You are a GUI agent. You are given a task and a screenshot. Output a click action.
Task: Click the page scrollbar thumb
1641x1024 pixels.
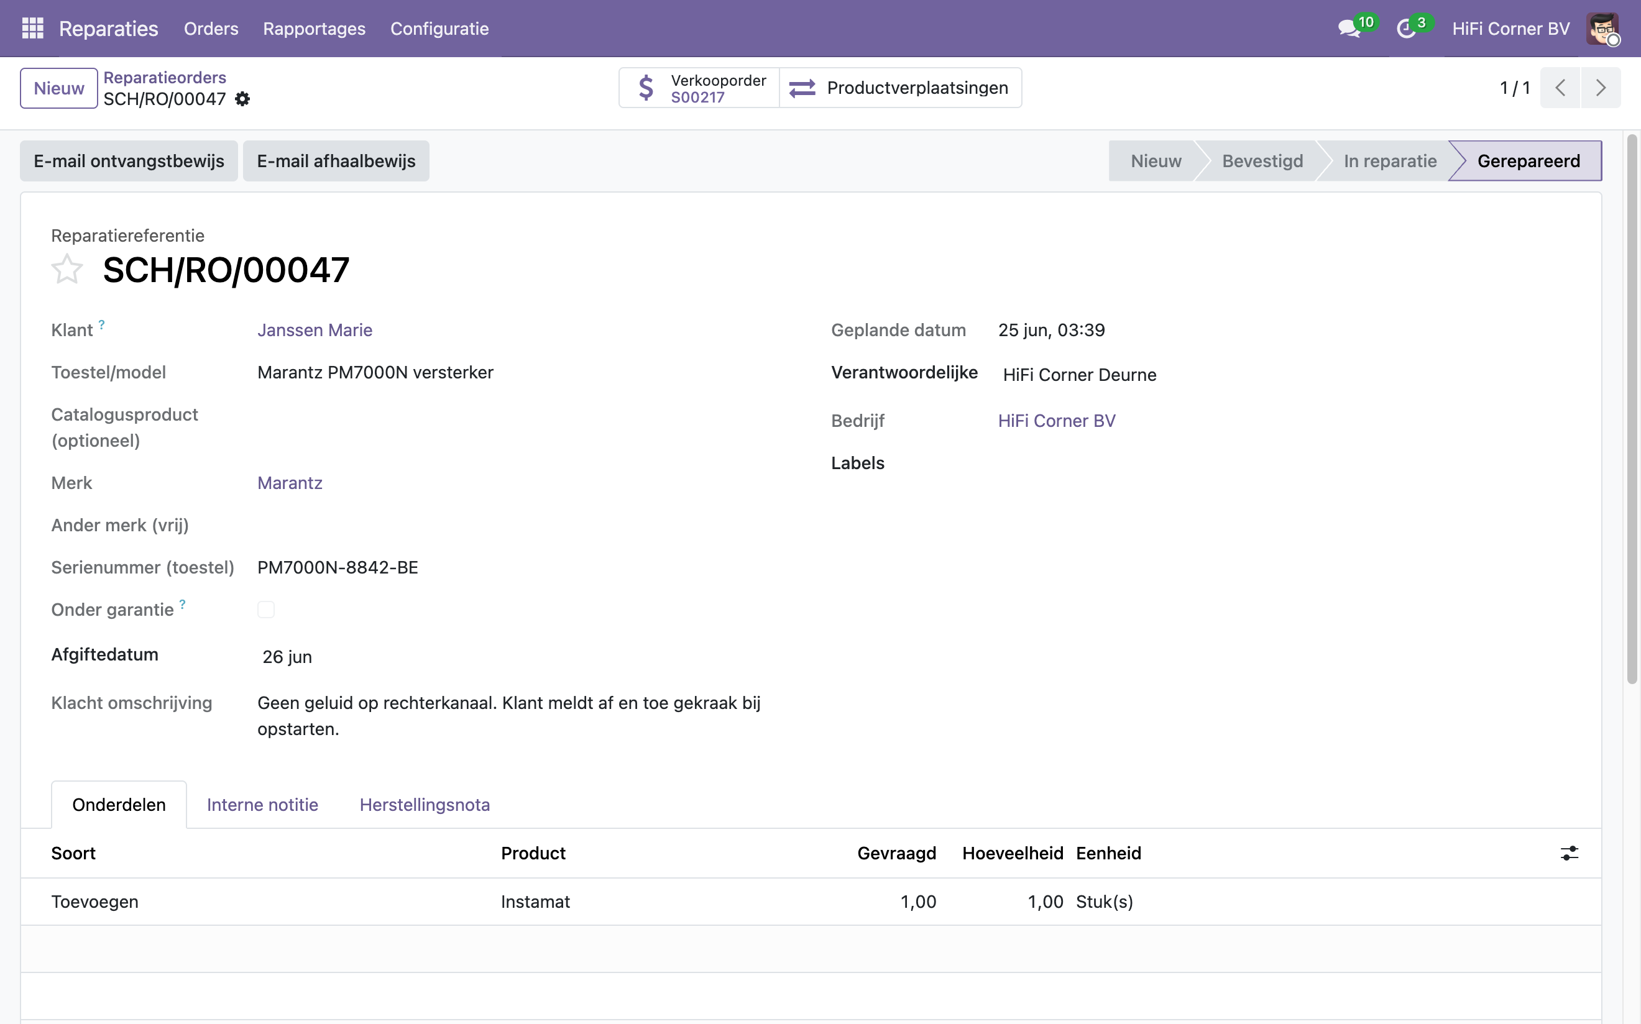[x=1632, y=409]
